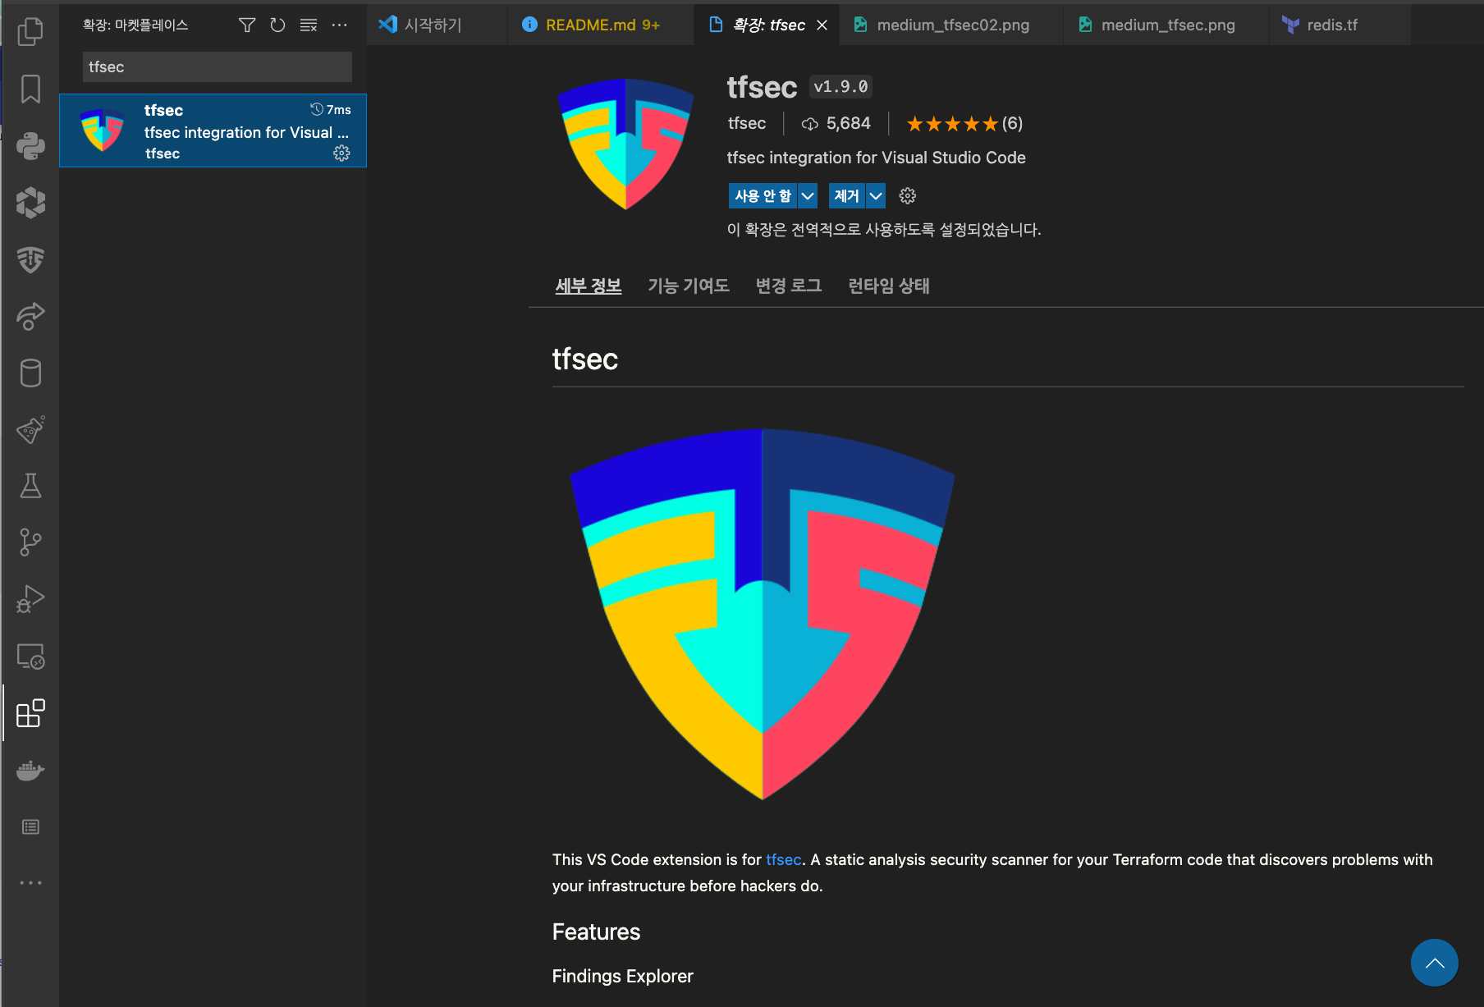The width and height of the screenshot is (1484, 1007).
Task: Open the Bookmarks view icon
Action: [x=30, y=89]
